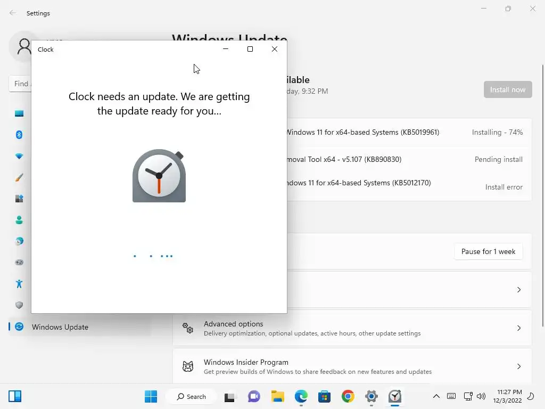
Task: Click the Install now button
Action: pyautogui.click(x=507, y=89)
